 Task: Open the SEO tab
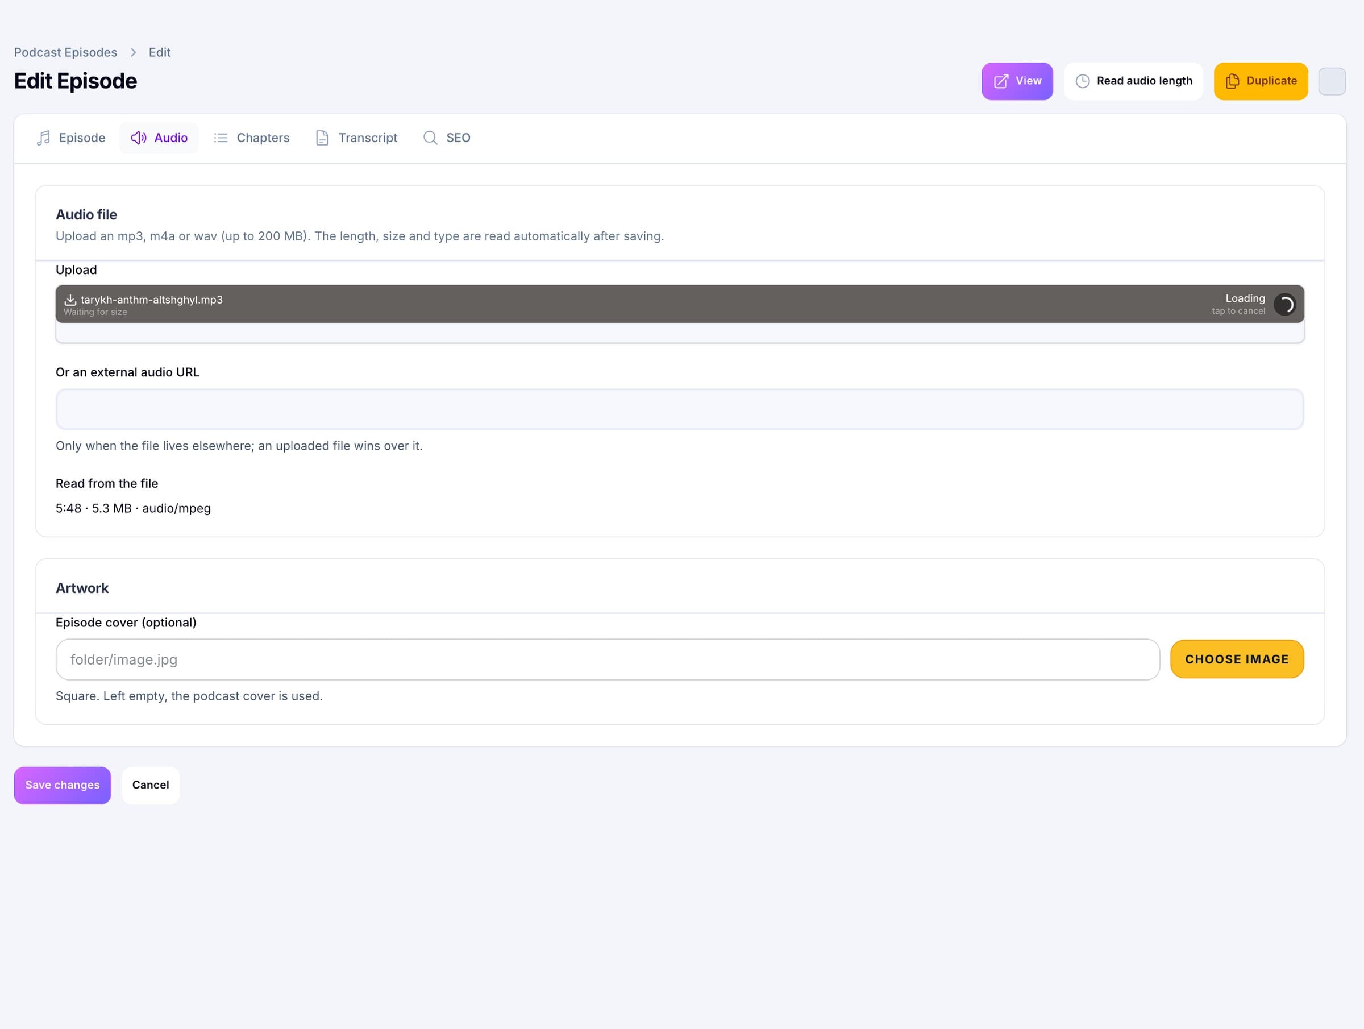click(x=447, y=138)
